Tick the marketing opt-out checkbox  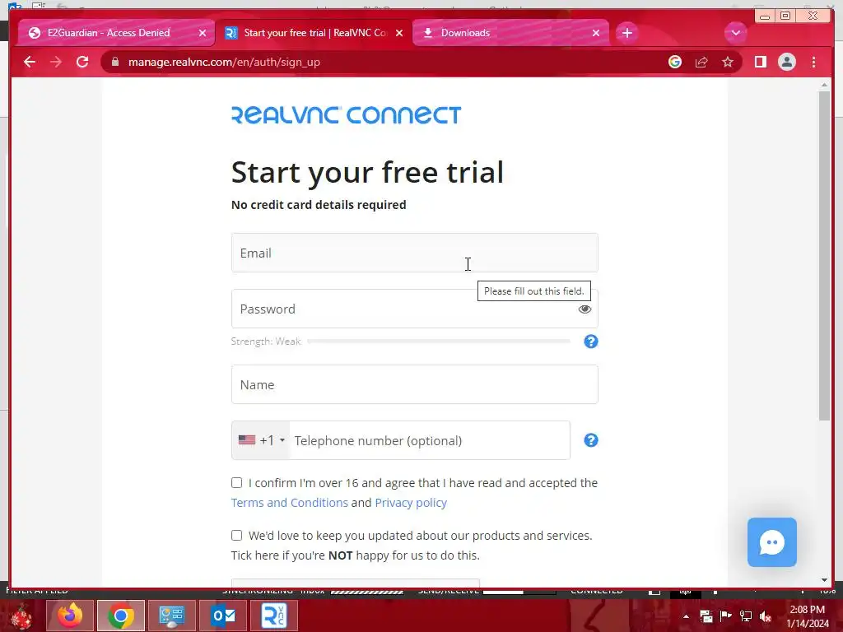click(x=236, y=535)
